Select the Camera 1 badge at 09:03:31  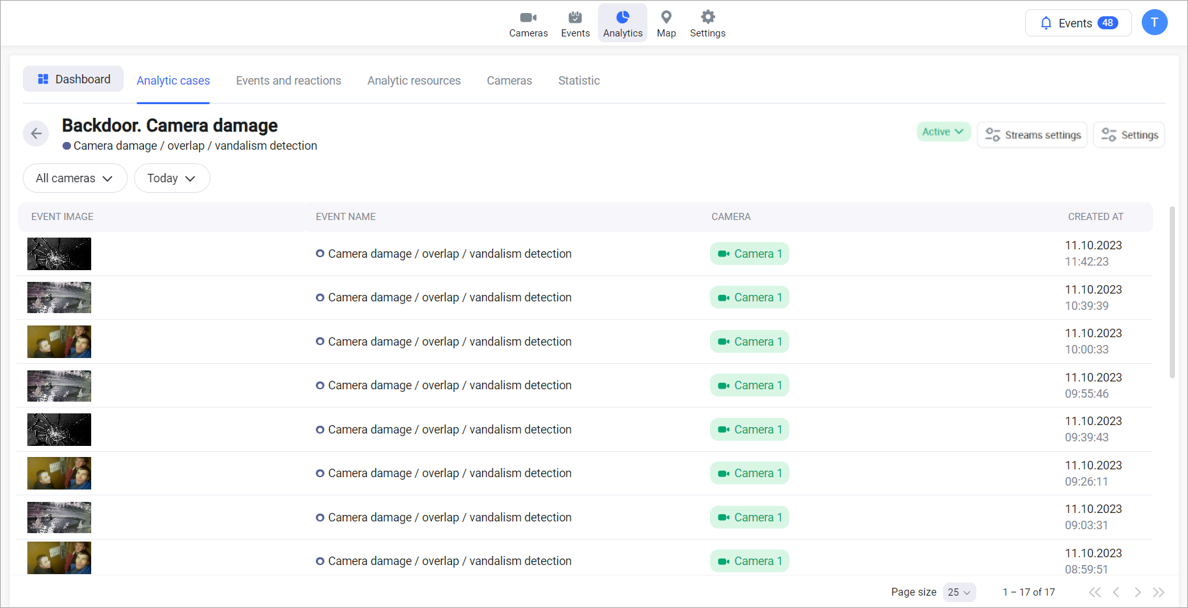[x=750, y=518]
